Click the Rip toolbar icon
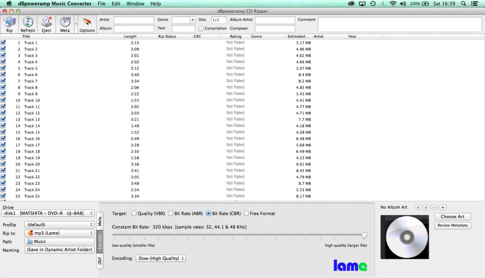The width and height of the screenshot is (485, 278). tap(9, 23)
